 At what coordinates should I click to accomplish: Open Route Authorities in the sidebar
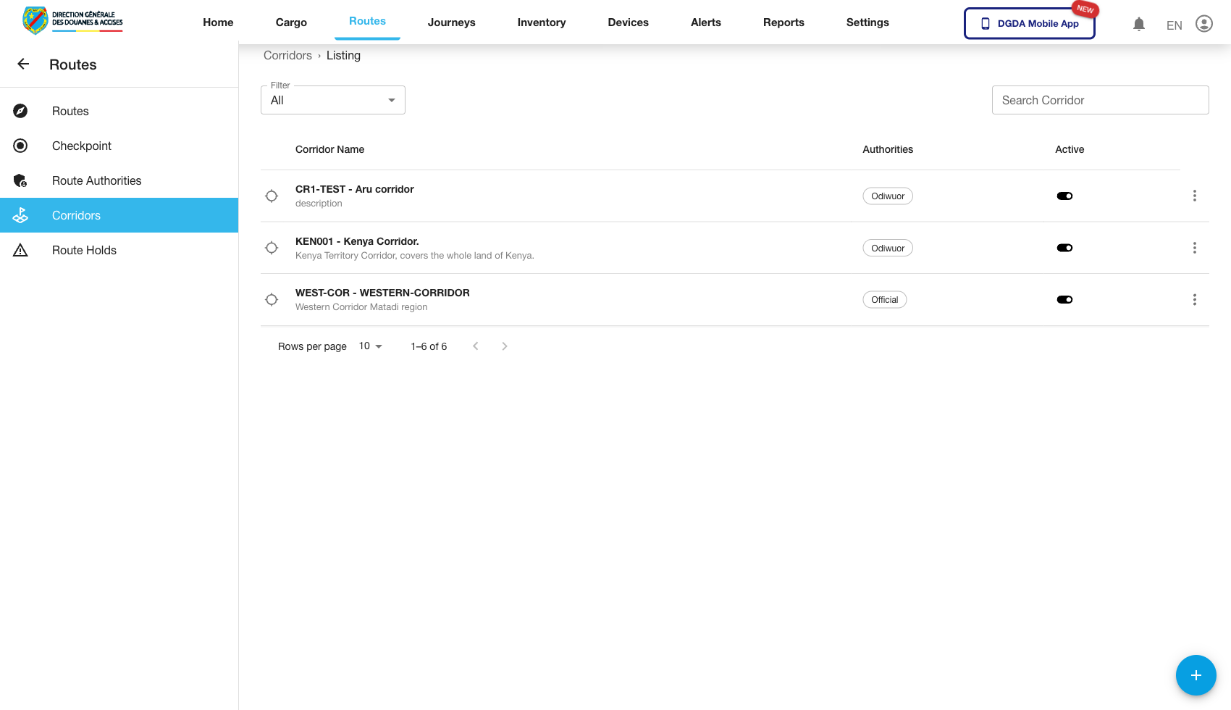(96, 180)
